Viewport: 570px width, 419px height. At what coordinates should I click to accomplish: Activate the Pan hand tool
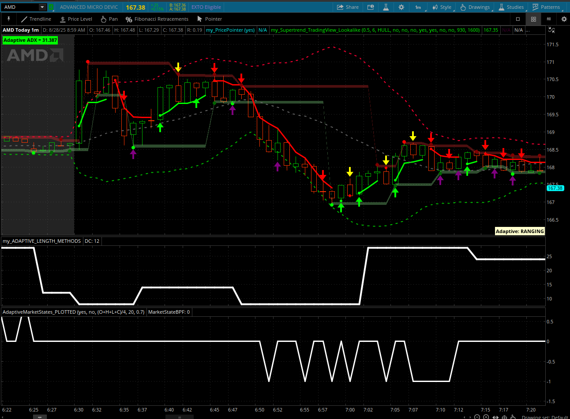coord(109,19)
